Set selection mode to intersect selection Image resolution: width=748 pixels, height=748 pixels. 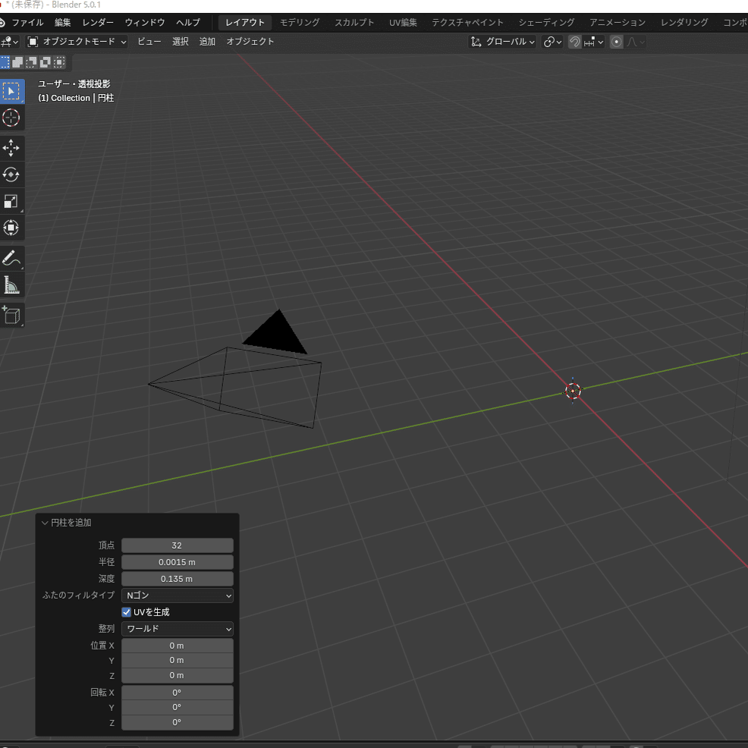pyautogui.click(x=59, y=62)
